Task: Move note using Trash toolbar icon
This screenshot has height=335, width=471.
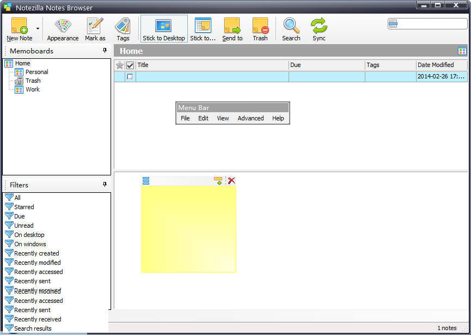Action: (260, 29)
